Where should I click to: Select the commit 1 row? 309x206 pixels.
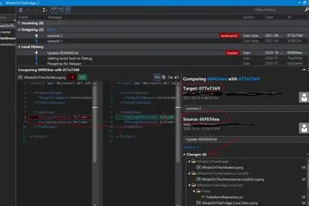[163, 41]
